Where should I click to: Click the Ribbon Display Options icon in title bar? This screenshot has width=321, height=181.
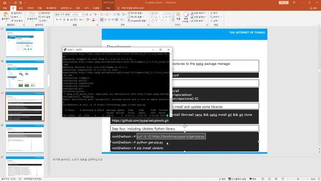(x=294, y=3)
